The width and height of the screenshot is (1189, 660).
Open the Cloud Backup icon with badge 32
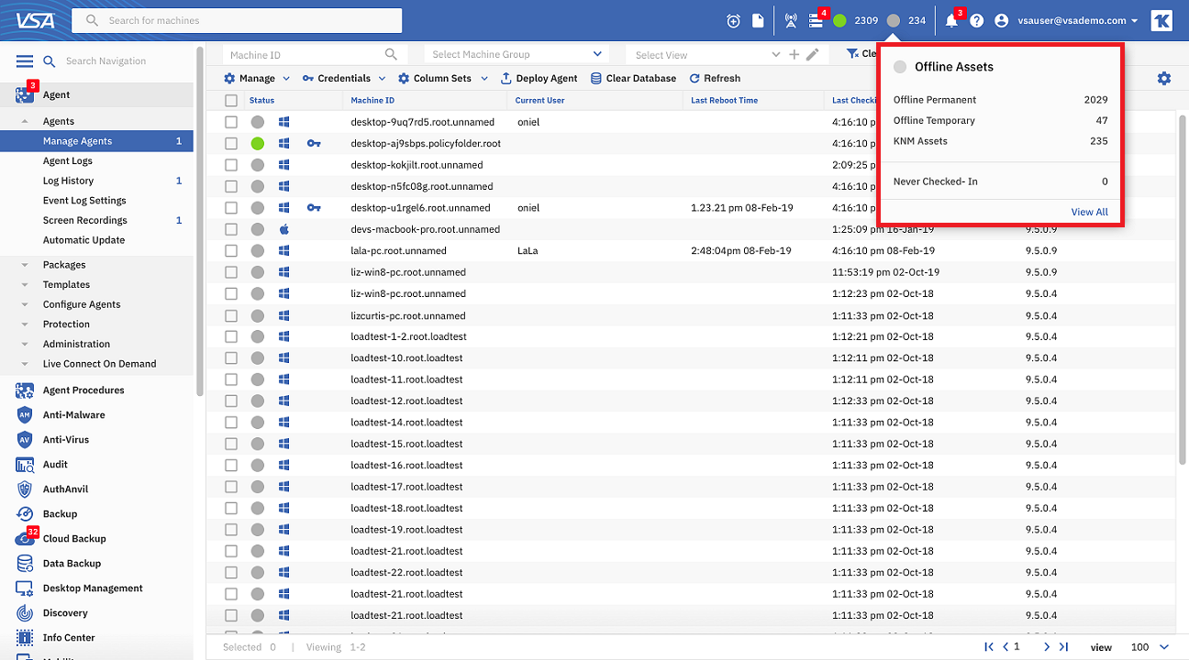(25, 539)
